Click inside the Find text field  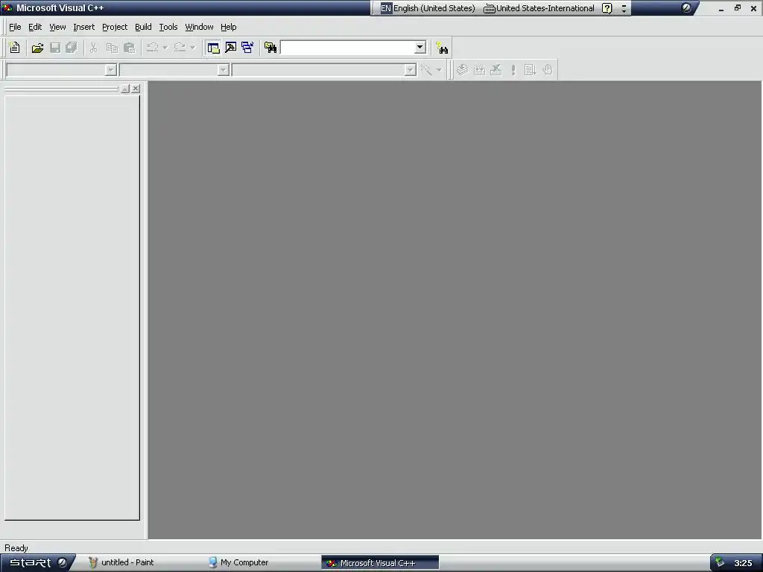pos(347,47)
